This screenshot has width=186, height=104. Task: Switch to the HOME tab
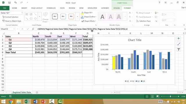15,8
